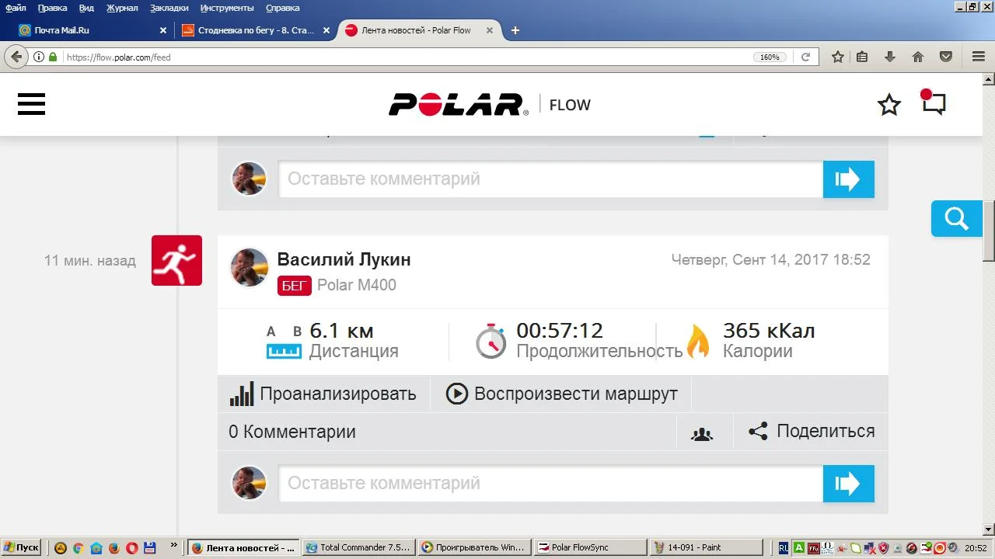Image resolution: width=995 pixels, height=559 pixels.
Task: Switch to Проигрыватель Windows taskbar window
Action: coord(474,547)
